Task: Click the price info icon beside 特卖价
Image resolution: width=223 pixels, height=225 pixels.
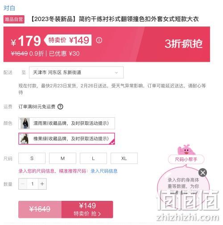Action: (99, 40)
